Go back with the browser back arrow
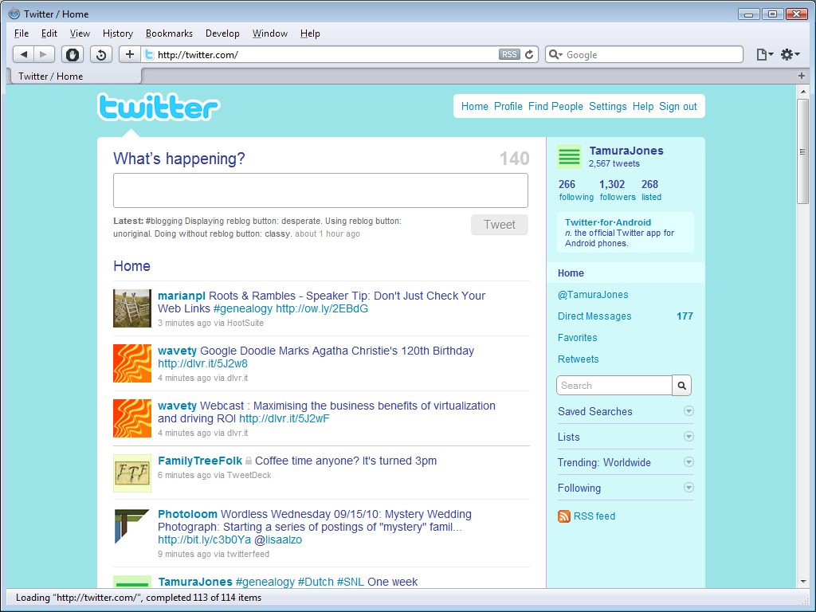The height and width of the screenshot is (612, 816). pyautogui.click(x=23, y=54)
